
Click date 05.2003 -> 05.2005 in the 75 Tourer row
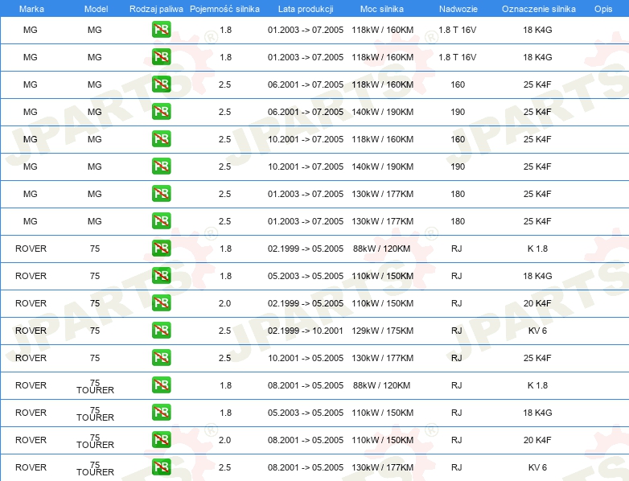(306, 413)
